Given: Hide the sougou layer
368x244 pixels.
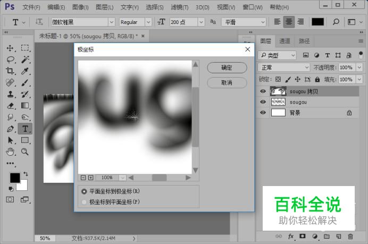Looking at the screenshot, I should pyautogui.click(x=263, y=102).
